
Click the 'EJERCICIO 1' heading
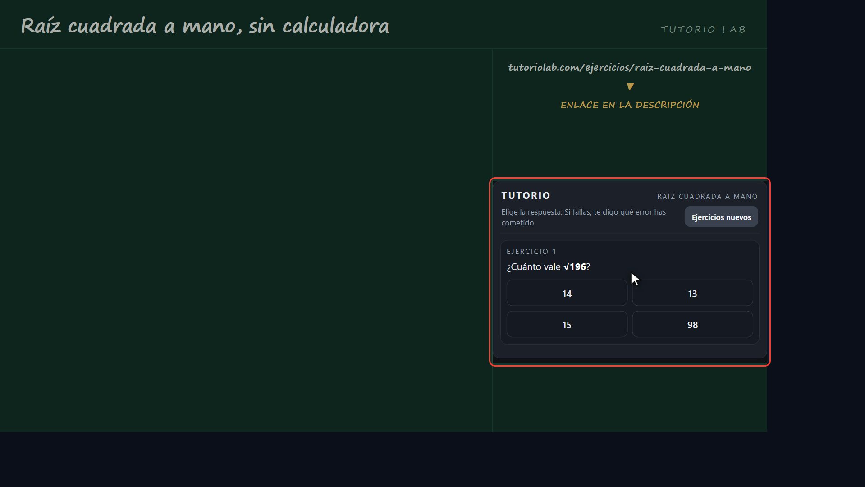[x=531, y=252]
